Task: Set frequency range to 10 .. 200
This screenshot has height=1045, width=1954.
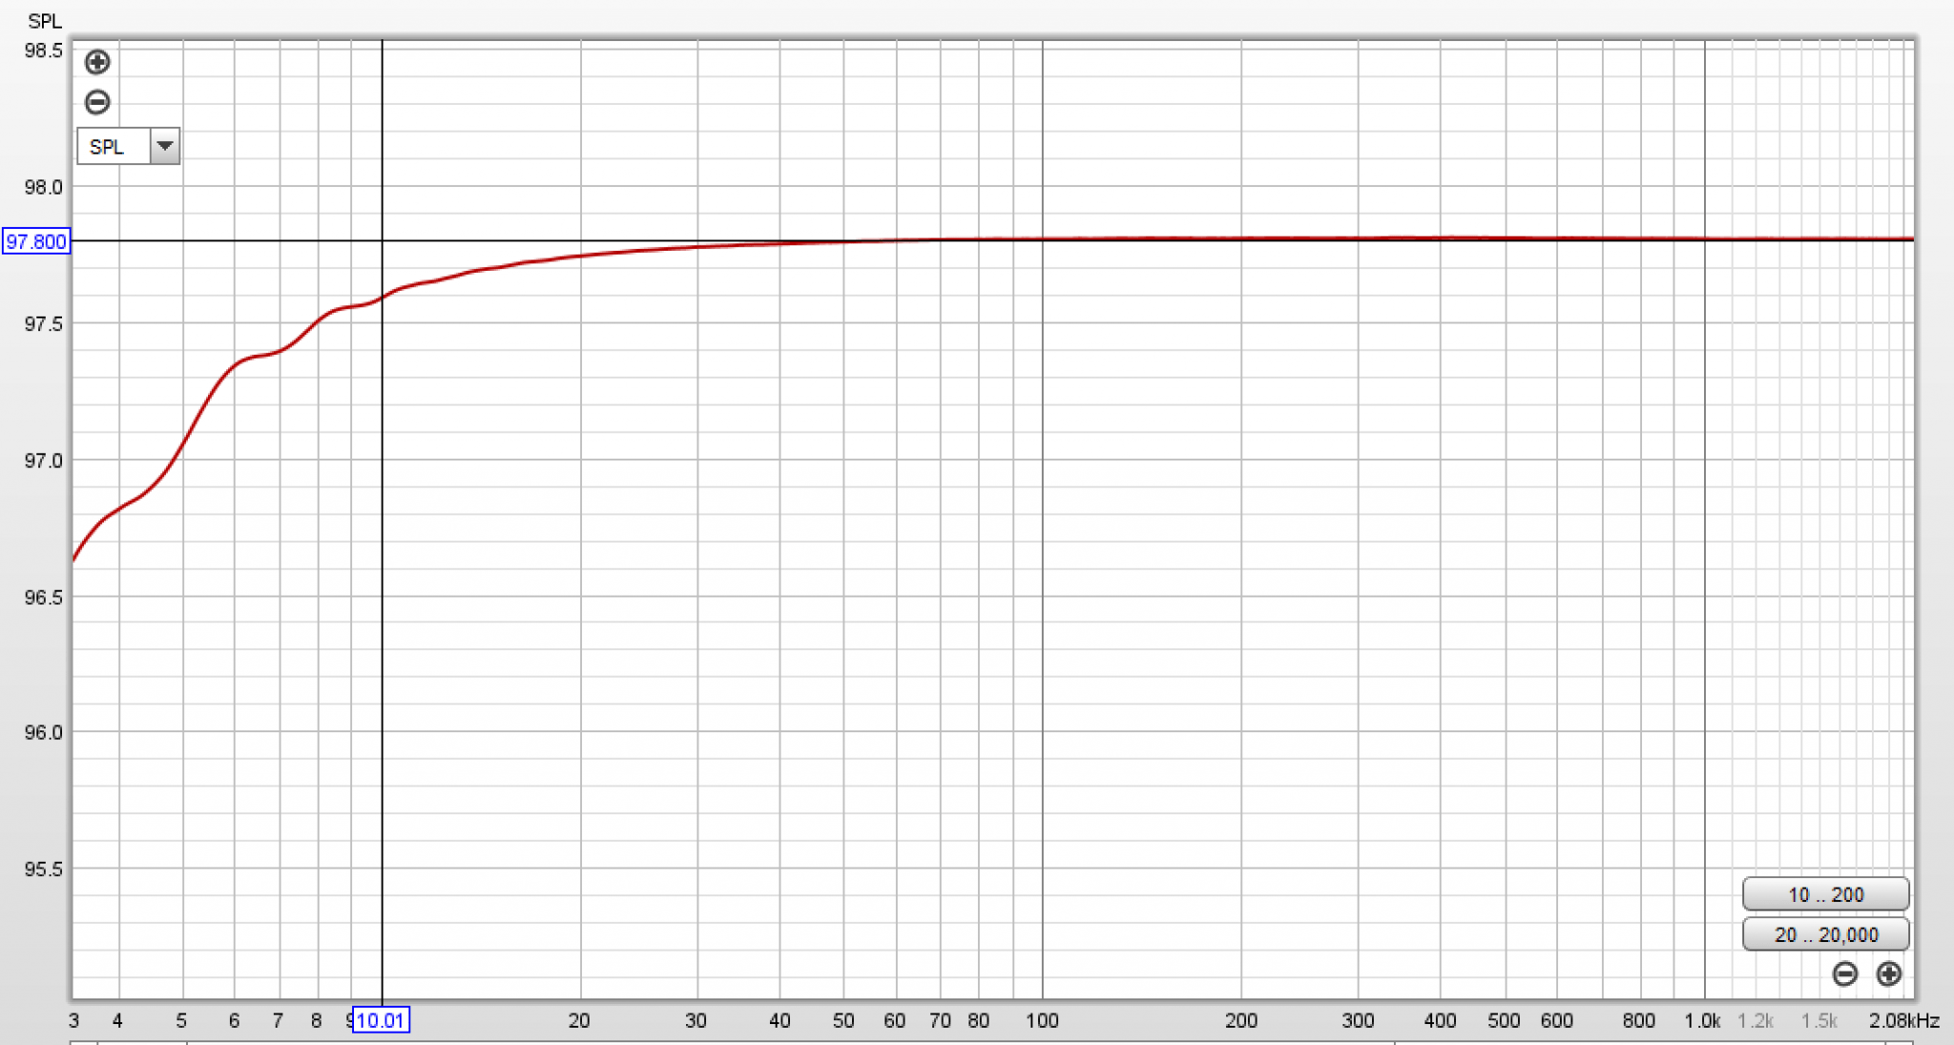Action: [x=1825, y=894]
